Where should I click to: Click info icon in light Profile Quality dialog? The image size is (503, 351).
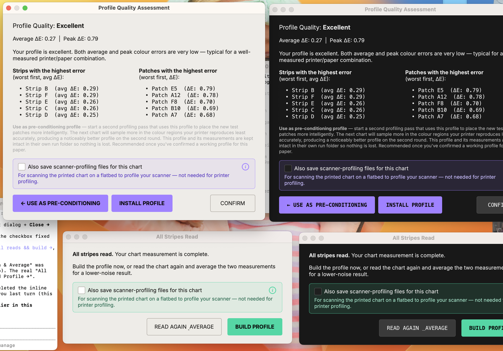(246, 167)
